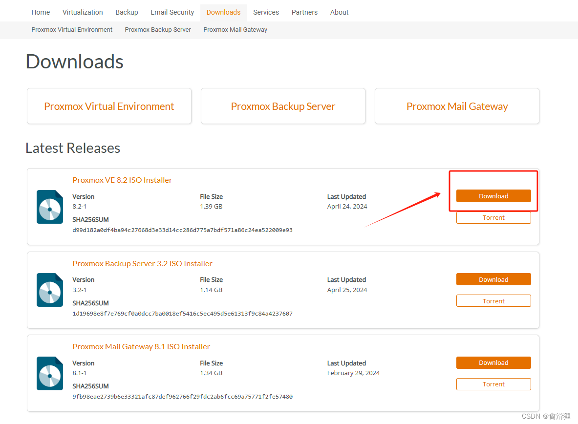Click the version value 8.1-1

(x=79, y=373)
